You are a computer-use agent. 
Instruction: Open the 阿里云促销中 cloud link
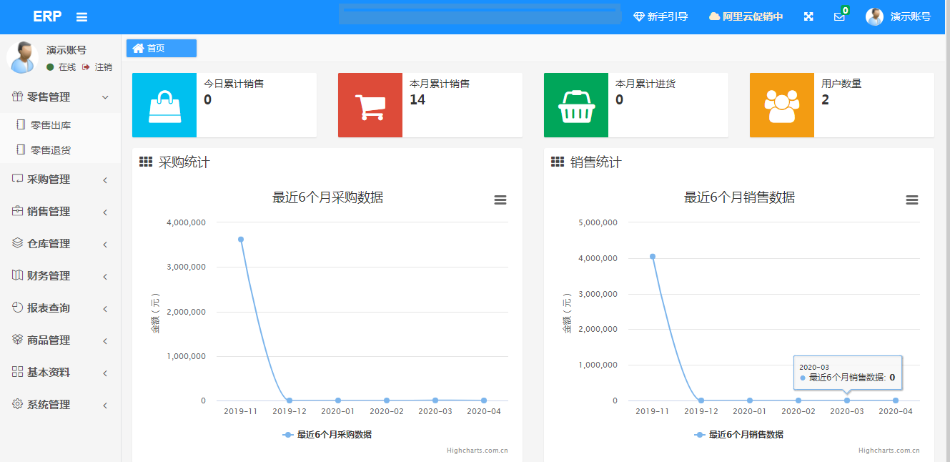(746, 16)
